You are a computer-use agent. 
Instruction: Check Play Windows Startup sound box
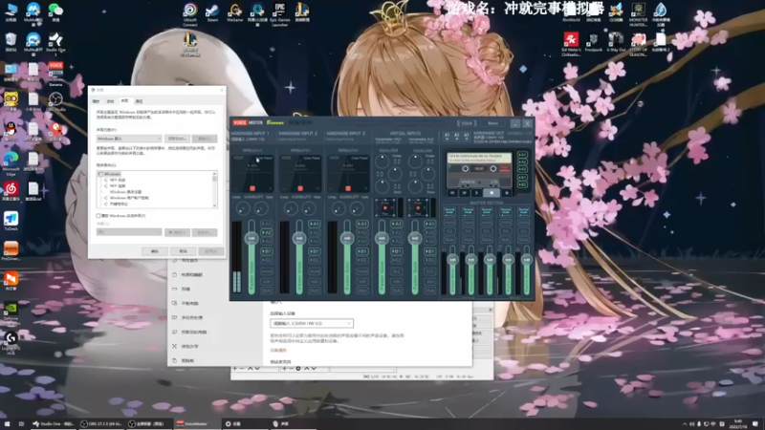[98, 216]
